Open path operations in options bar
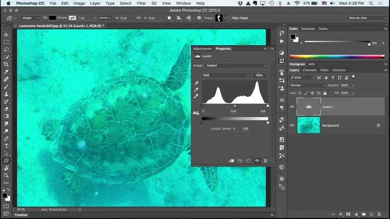The image size is (390, 219). pyautogui.click(x=169, y=18)
